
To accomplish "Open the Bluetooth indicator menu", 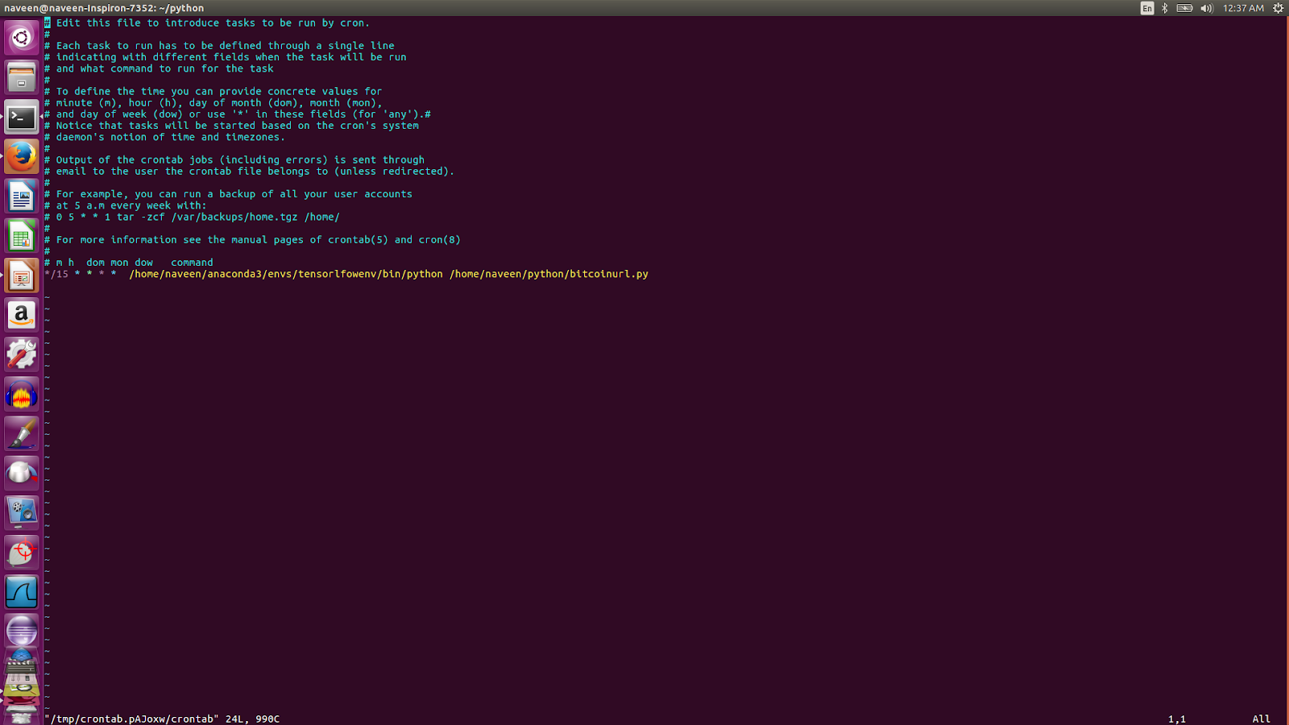I will pyautogui.click(x=1163, y=9).
